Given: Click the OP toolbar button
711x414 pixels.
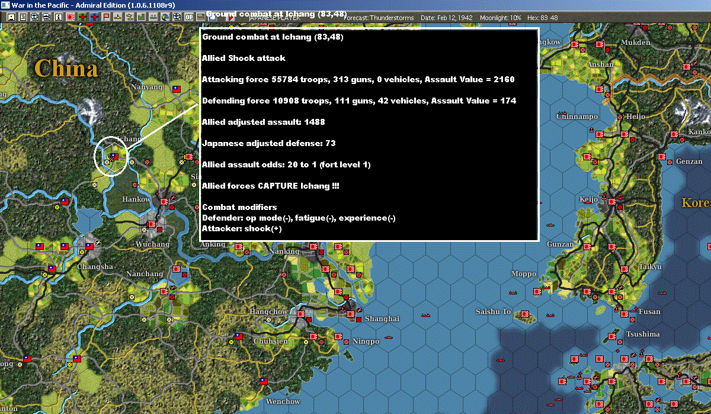Looking at the screenshot, I should [x=189, y=17].
